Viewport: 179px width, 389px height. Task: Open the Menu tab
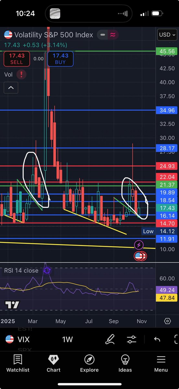pyautogui.click(x=161, y=363)
